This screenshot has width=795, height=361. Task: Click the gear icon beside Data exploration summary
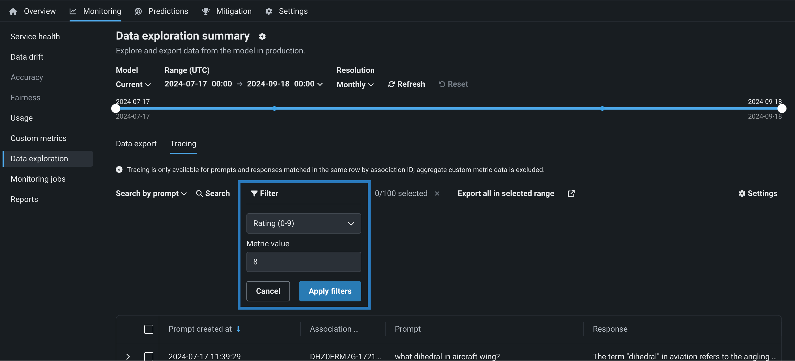click(262, 37)
